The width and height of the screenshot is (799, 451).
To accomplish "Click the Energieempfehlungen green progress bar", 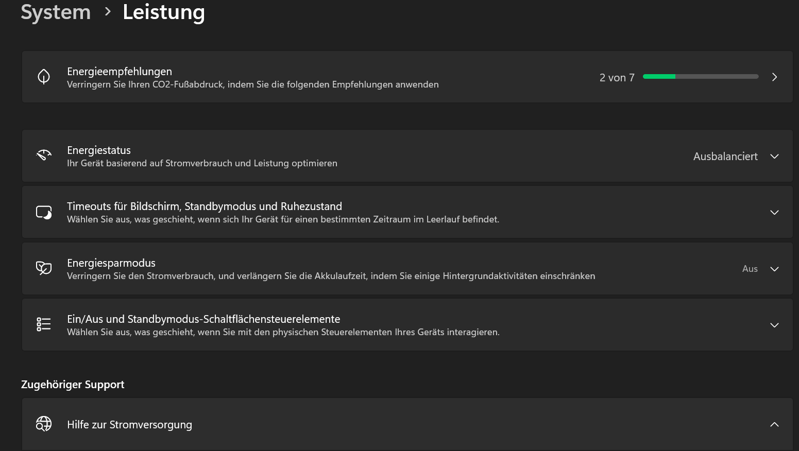I will (701, 77).
